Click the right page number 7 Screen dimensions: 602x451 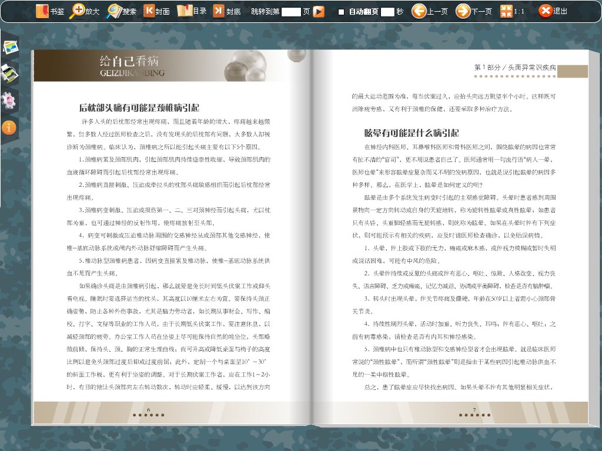coord(474,410)
